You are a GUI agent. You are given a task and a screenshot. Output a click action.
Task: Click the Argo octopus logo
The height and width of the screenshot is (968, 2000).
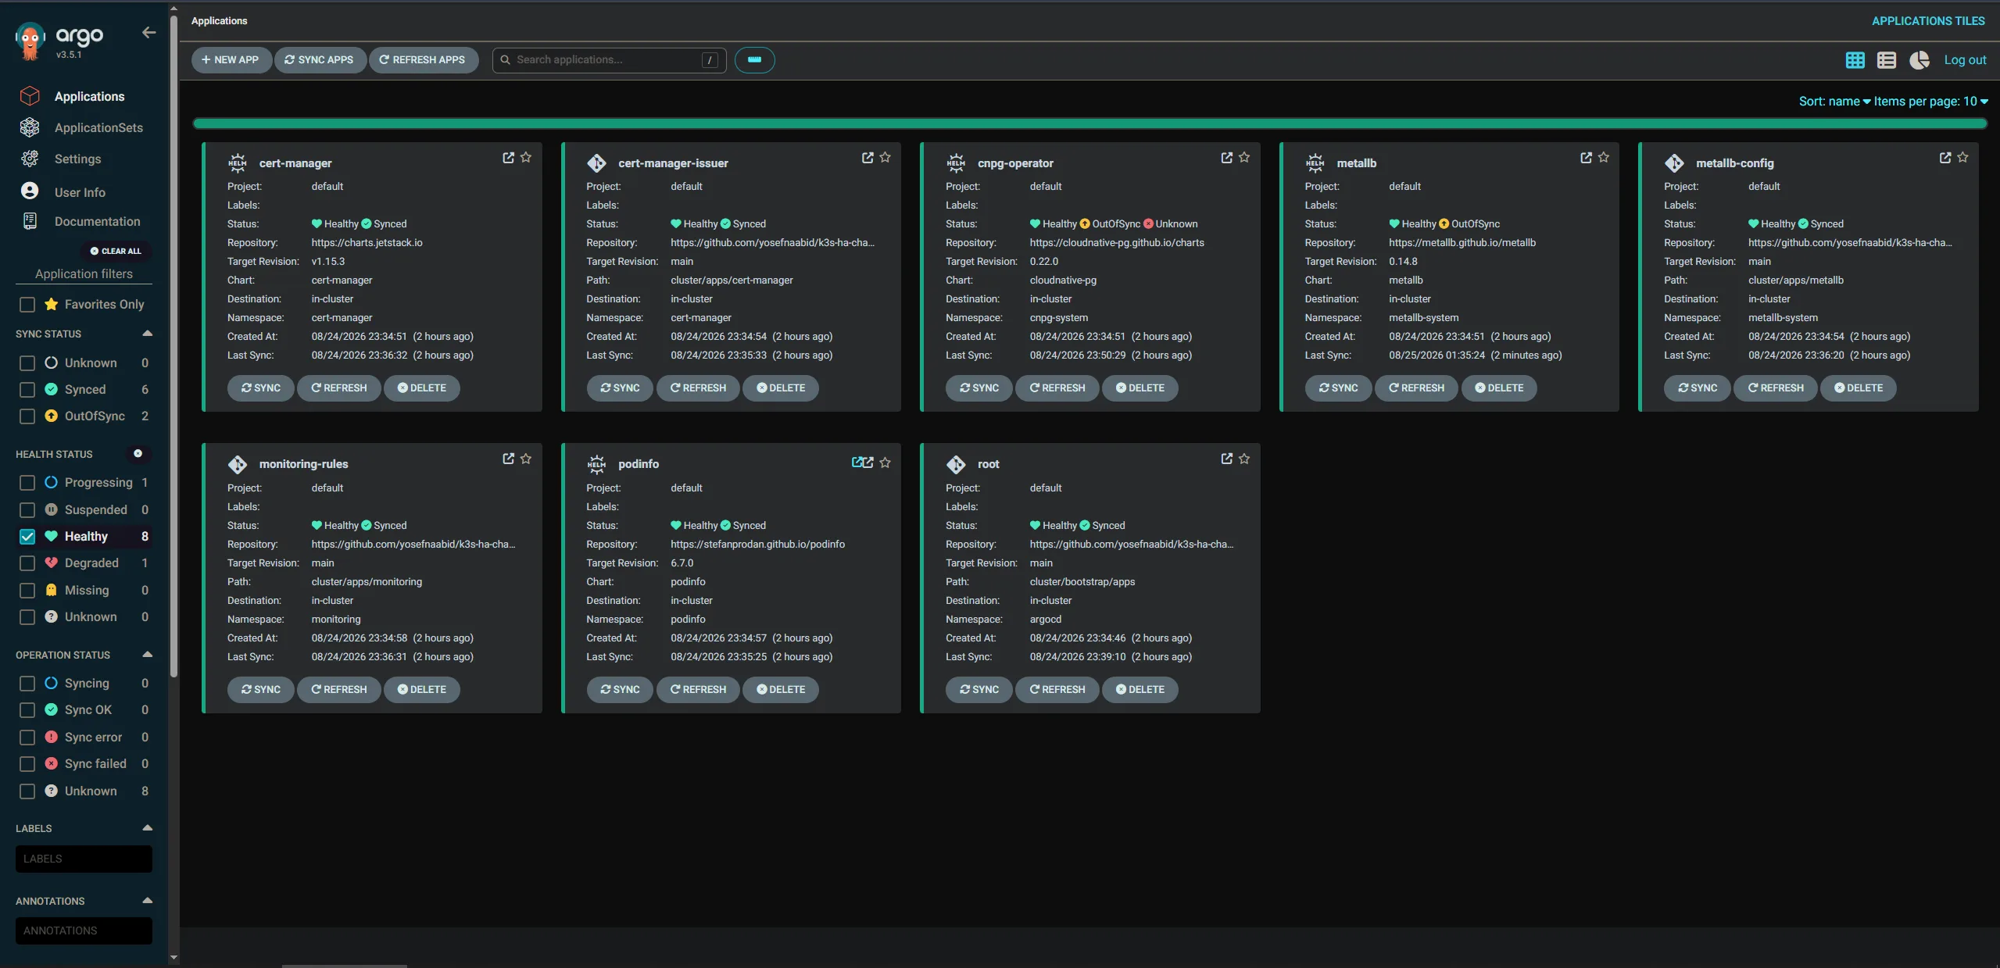pyautogui.click(x=30, y=41)
